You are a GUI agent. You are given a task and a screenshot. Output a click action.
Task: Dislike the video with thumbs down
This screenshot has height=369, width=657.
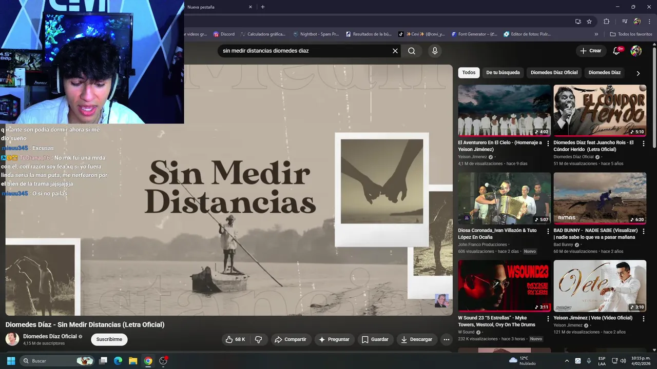coord(259,339)
